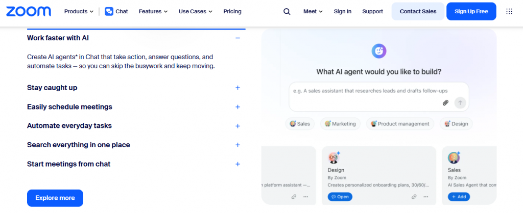Copy link on the leftmost platform assistant card

pos(294,197)
